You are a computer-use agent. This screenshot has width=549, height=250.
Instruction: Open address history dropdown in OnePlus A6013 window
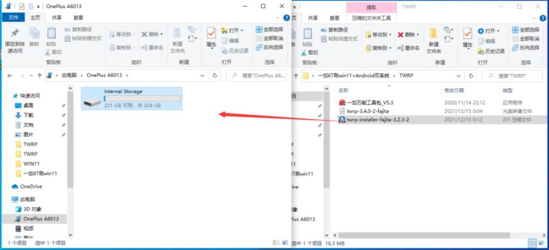[202, 75]
